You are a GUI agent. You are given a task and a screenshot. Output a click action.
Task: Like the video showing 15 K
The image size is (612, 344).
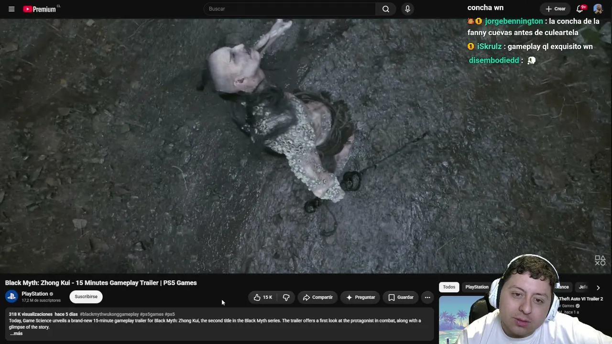262,297
